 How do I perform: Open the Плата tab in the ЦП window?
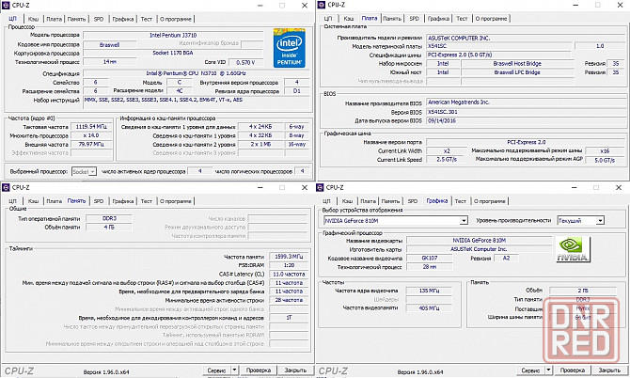pyautogui.click(x=54, y=19)
